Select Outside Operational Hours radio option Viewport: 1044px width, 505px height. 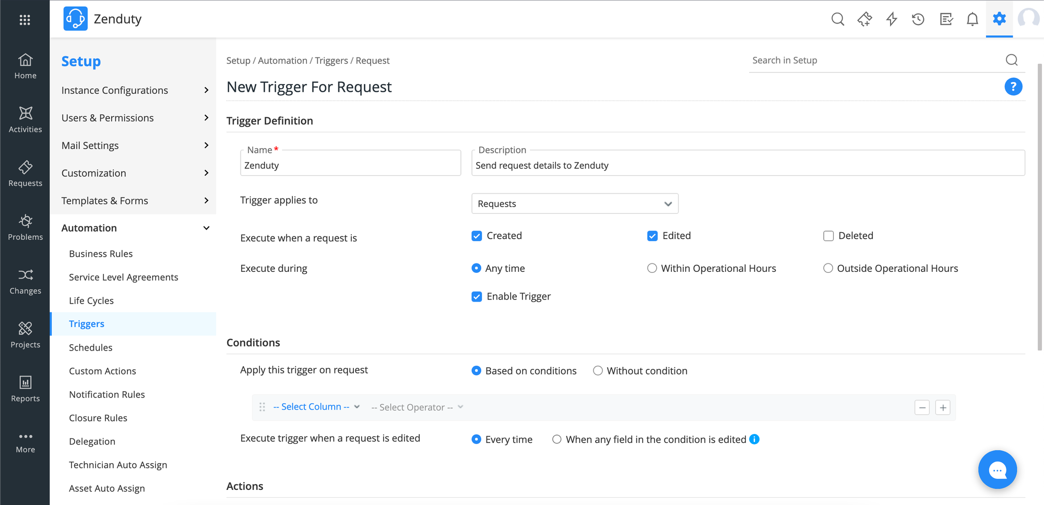point(828,268)
